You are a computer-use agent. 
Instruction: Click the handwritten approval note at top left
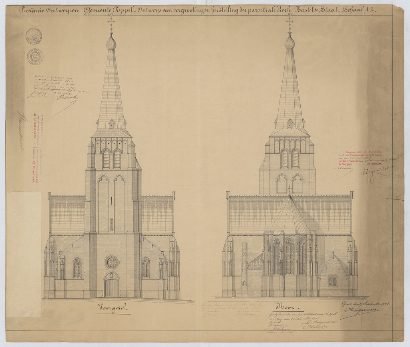(x=56, y=90)
